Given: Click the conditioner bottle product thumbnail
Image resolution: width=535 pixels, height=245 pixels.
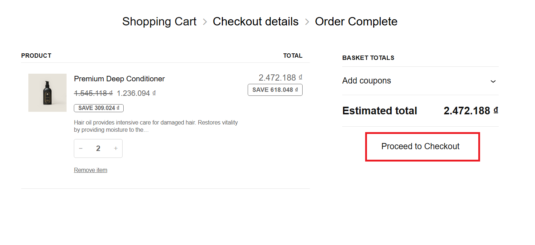Looking at the screenshot, I should point(47,93).
